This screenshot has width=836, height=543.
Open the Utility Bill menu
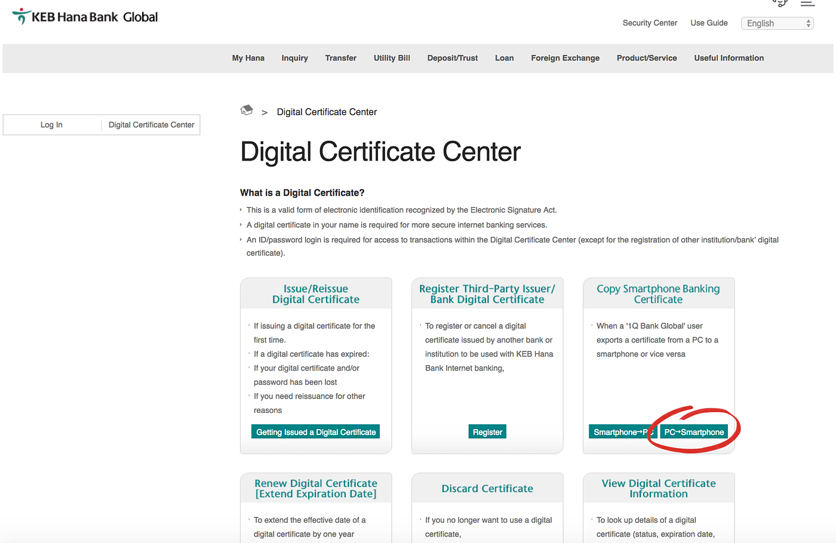point(392,58)
